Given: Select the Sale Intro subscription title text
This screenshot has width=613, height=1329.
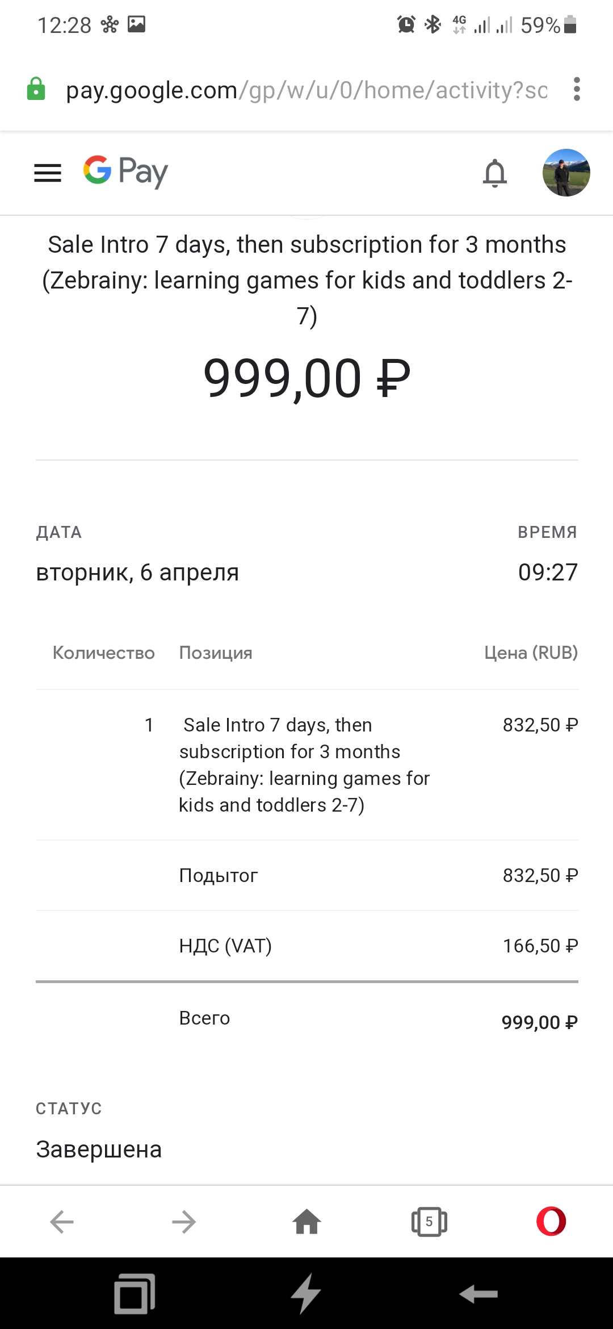Looking at the screenshot, I should pyautogui.click(x=307, y=280).
